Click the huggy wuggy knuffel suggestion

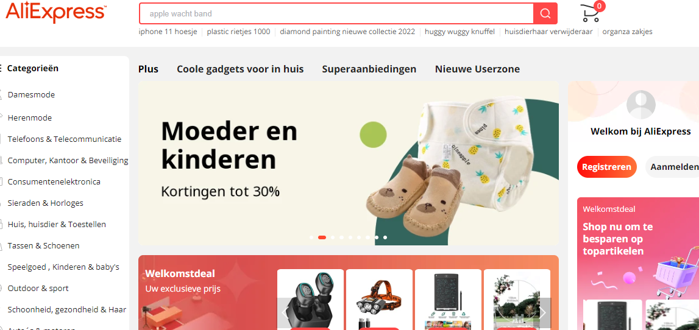pyautogui.click(x=459, y=32)
